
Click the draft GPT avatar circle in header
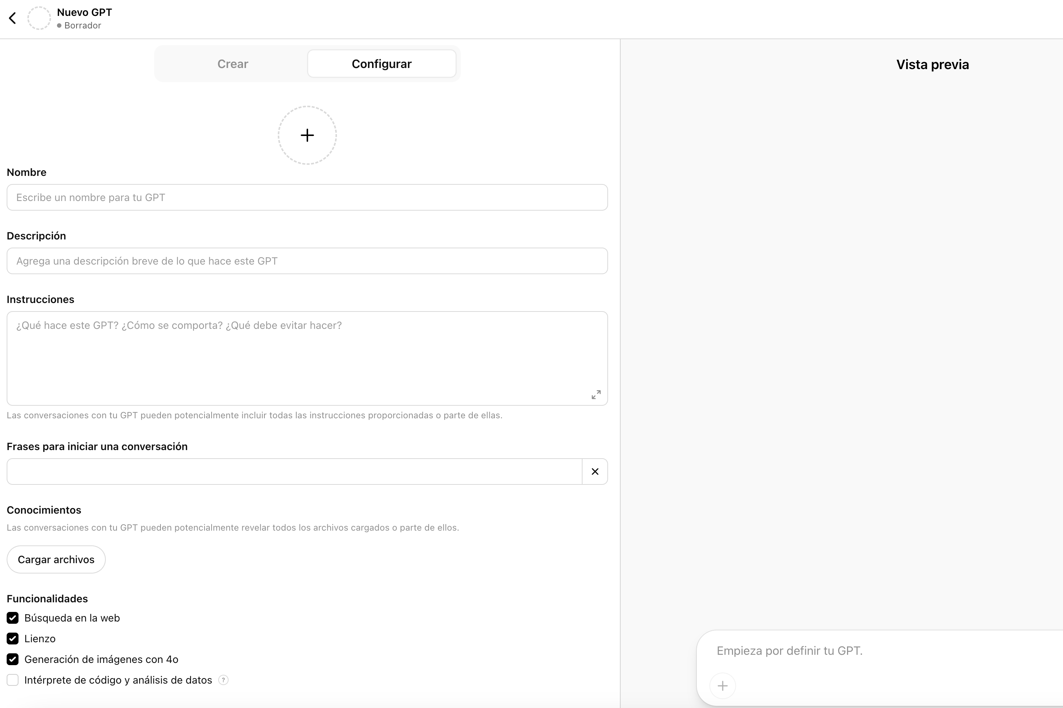click(39, 18)
